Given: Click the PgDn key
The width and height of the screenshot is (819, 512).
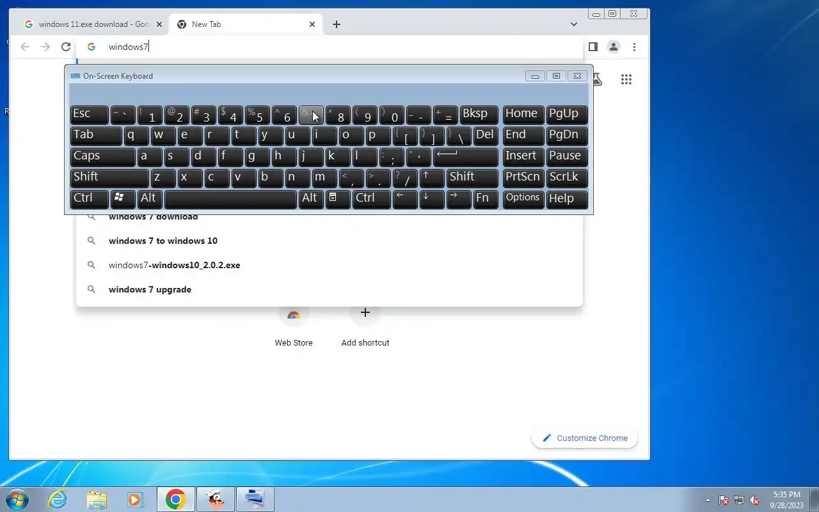Looking at the screenshot, I should (x=567, y=136).
